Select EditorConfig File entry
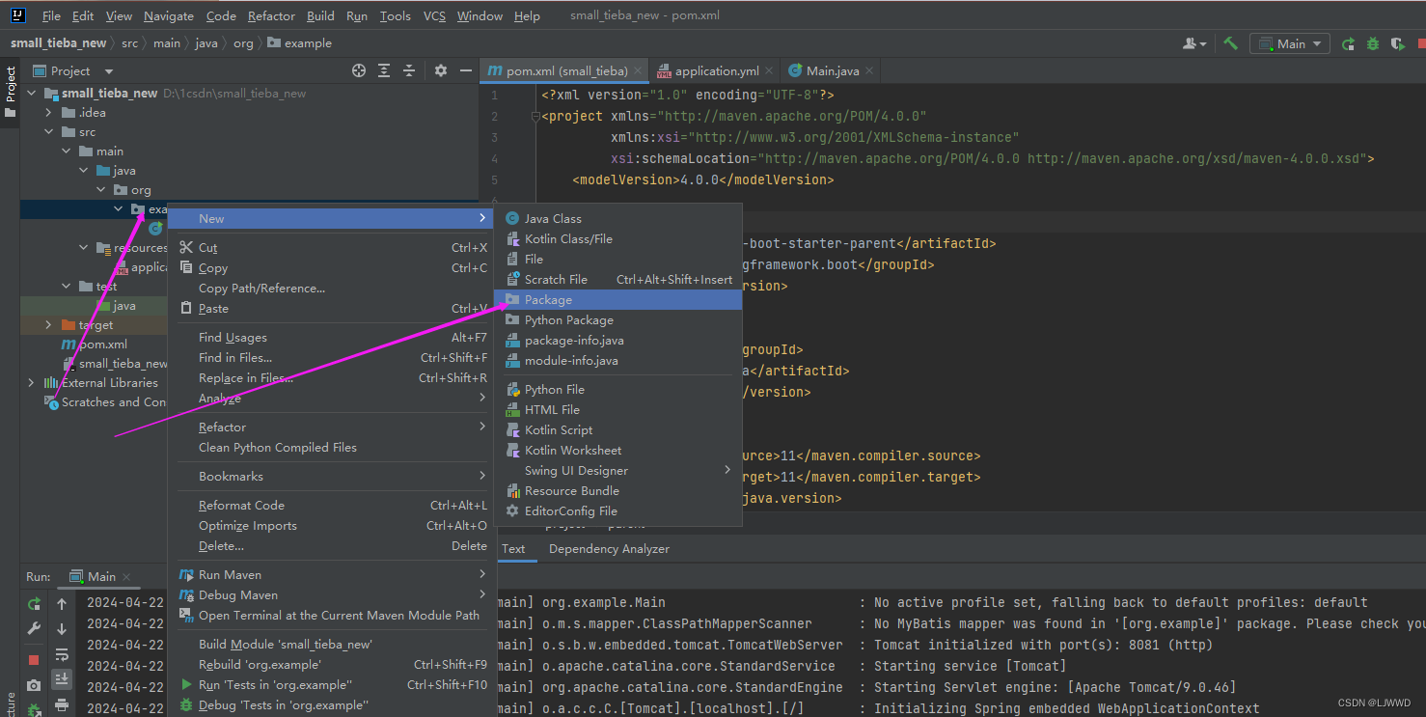1426x717 pixels. click(x=618, y=511)
